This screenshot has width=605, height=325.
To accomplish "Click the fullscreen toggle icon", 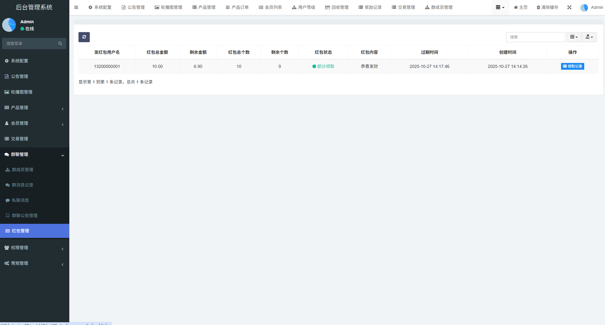I will tap(569, 7).
